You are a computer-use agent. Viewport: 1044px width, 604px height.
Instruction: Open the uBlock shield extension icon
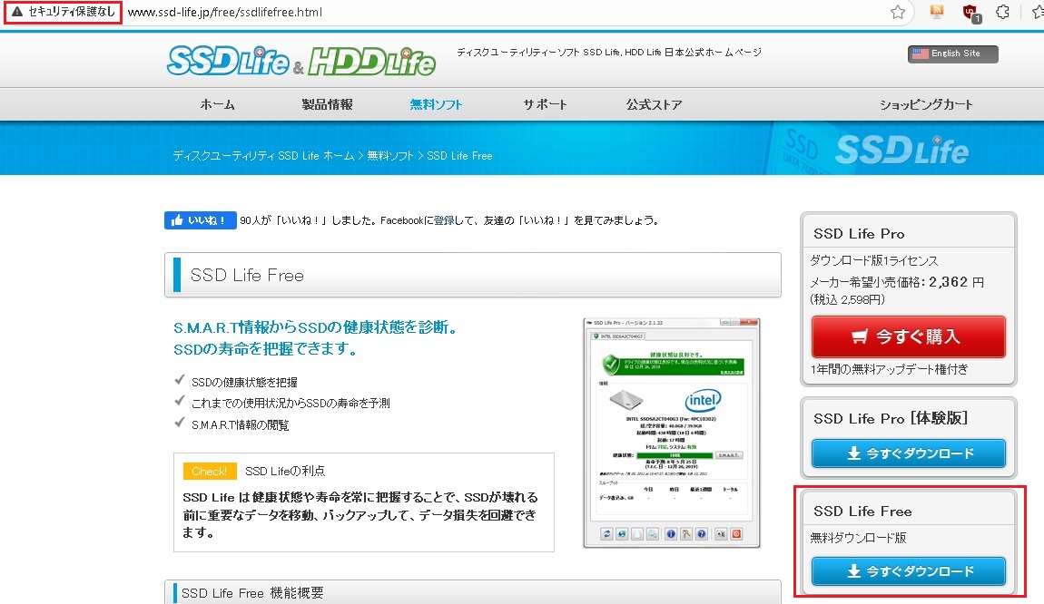tap(971, 13)
